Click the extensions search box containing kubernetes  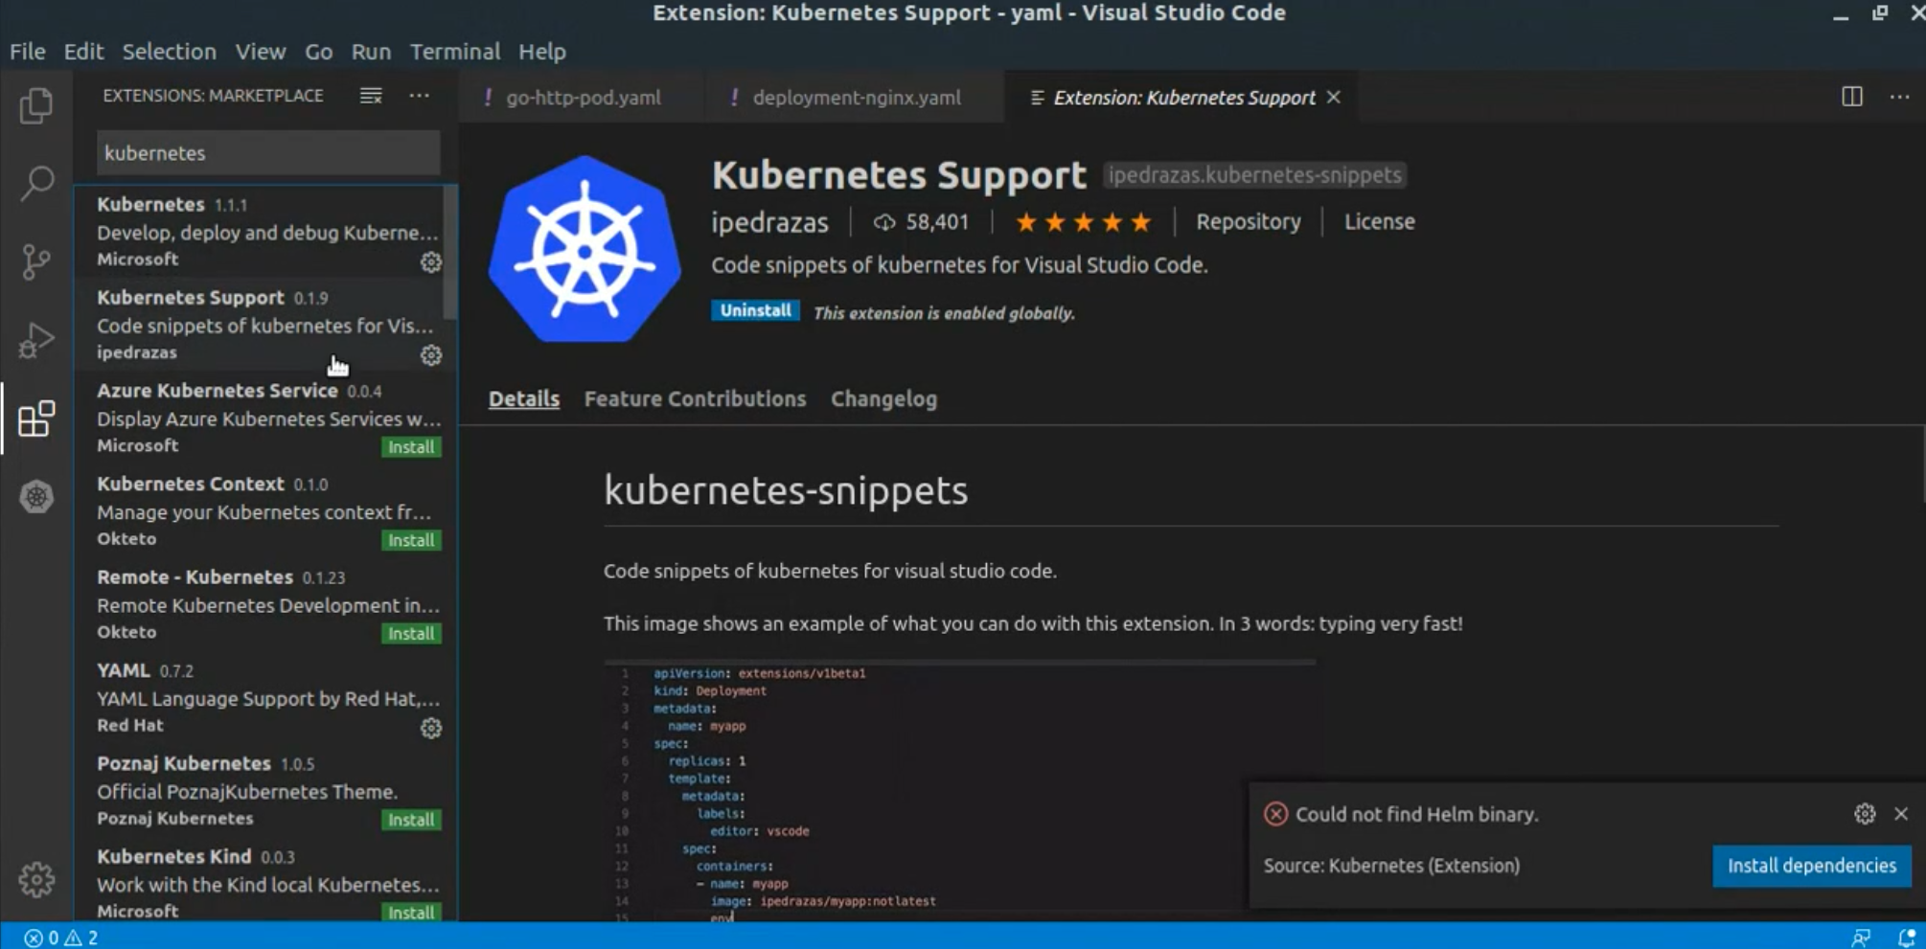(x=268, y=153)
